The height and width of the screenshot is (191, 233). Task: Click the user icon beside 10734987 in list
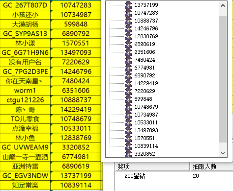(128, 115)
